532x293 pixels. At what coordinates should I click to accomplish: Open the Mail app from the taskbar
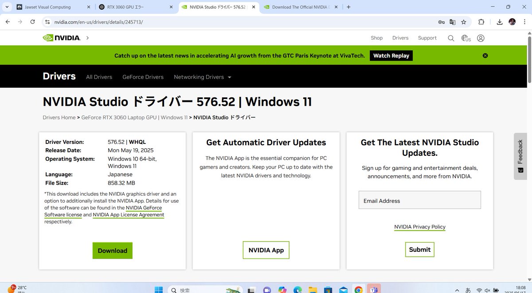coord(343,290)
